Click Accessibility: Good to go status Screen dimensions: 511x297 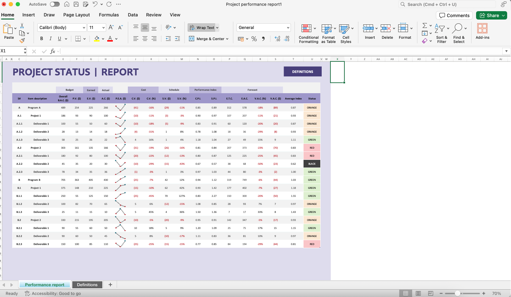point(53,294)
